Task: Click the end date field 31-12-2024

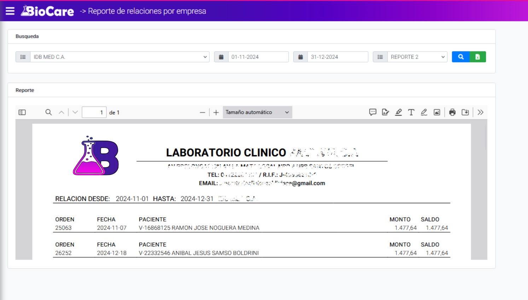Action: pos(337,57)
